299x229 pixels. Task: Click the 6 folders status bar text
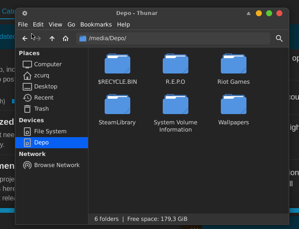click(106, 219)
